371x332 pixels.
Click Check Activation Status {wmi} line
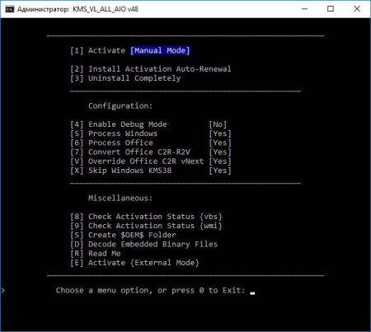pos(146,226)
